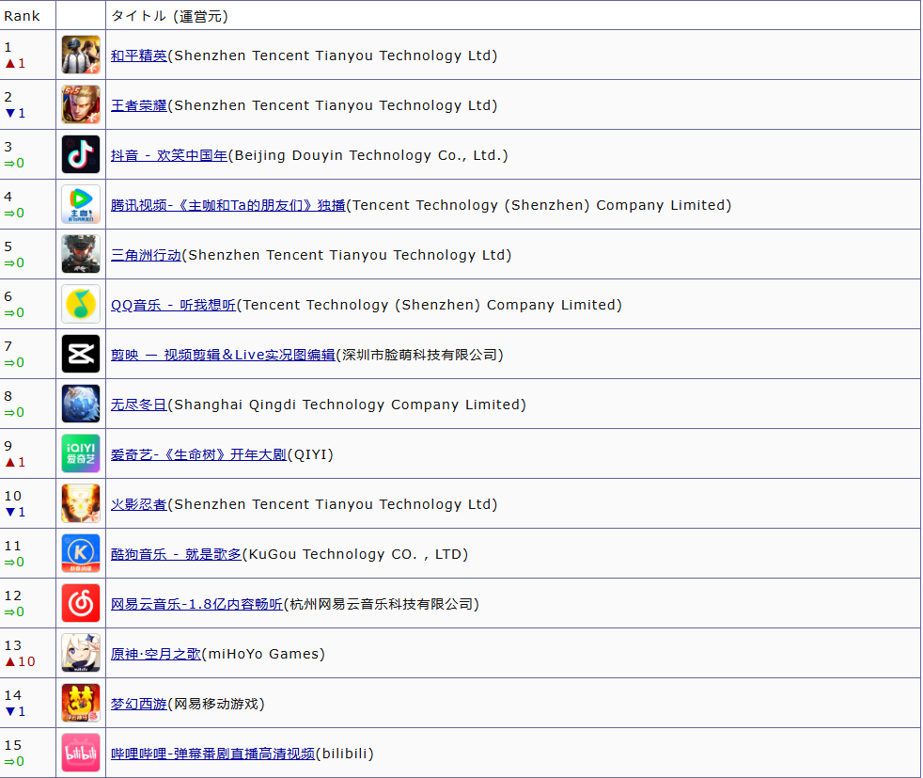Image resolution: width=923 pixels, height=778 pixels.
Task: Open the 和平精英 title link
Action: pyautogui.click(x=139, y=56)
